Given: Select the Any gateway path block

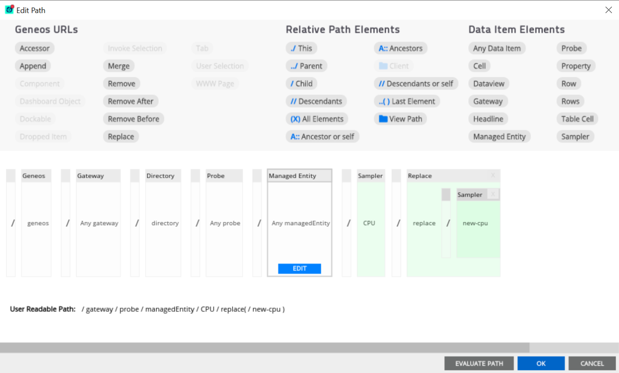Looking at the screenshot, I should point(98,223).
